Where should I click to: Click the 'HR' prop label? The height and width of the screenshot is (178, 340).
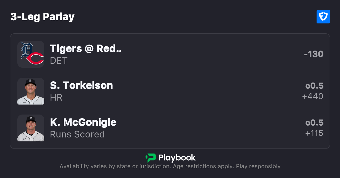coord(56,97)
